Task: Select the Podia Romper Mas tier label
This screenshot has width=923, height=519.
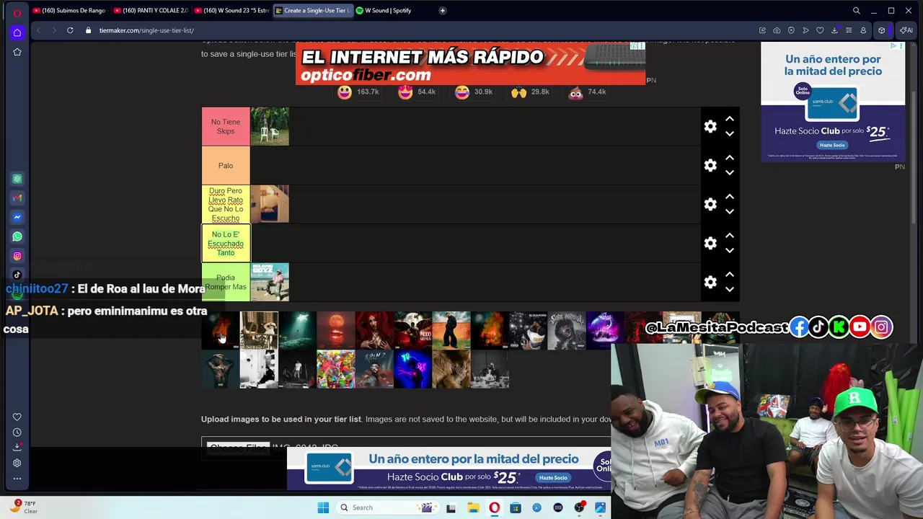Action: pos(226,283)
